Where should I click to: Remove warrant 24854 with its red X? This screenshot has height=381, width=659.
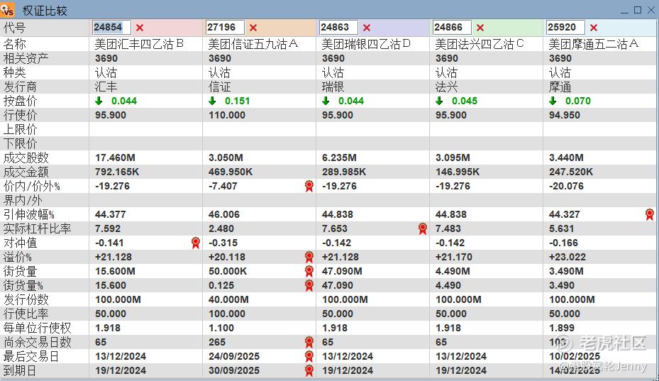pos(140,28)
